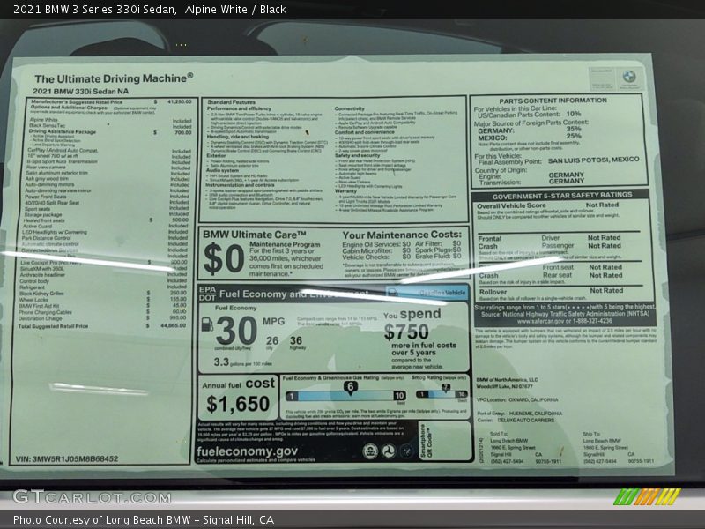The width and height of the screenshot is (705, 529).
Task: Click the 'Overall Vehicle Score' label
Action: pyautogui.click(x=511, y=205)
